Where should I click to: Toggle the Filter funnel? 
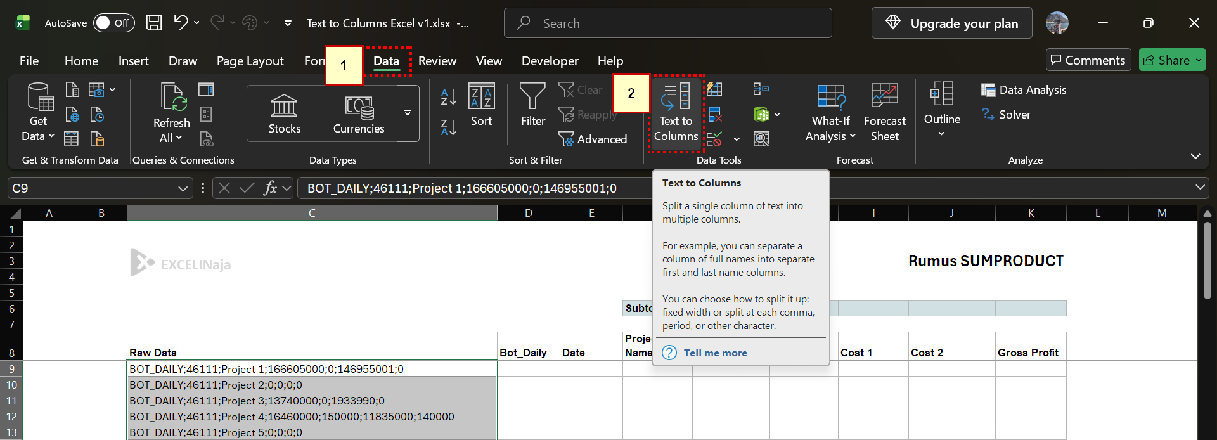tap(532, 105)
